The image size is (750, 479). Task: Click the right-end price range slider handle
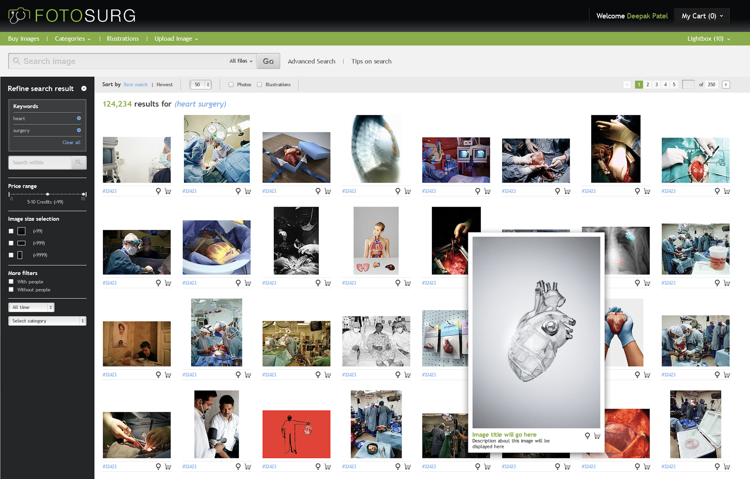click(x=84, y=194)
